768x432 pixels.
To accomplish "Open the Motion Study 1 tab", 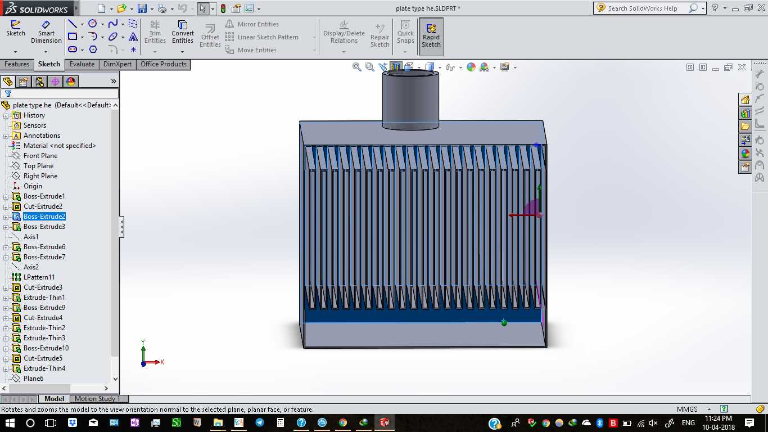I will [97, 399].
